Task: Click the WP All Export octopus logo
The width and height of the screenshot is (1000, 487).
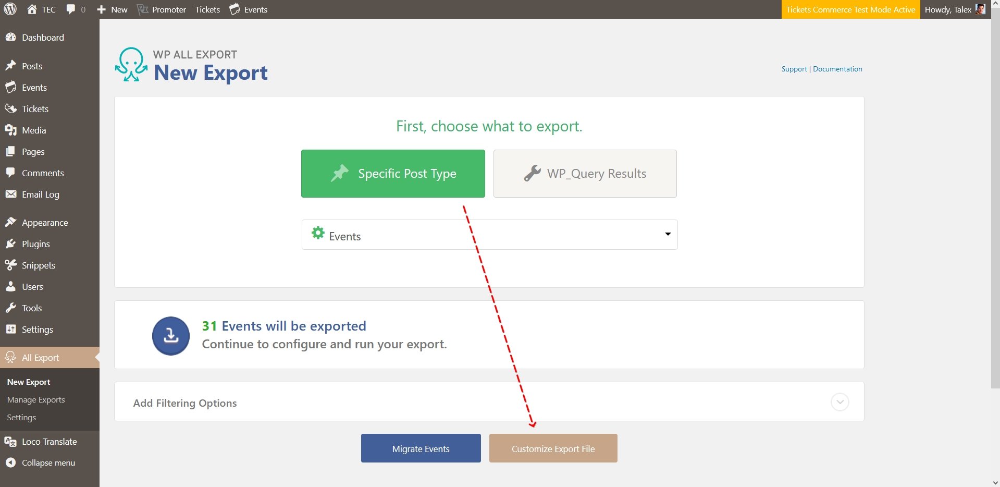Action: (131, 65)
